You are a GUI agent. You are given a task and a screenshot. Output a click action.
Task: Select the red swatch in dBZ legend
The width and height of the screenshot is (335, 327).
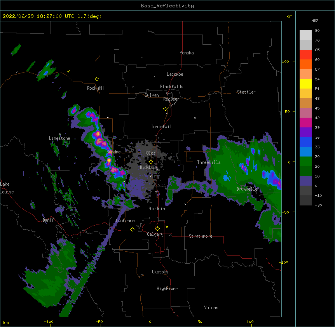[305, 55]
